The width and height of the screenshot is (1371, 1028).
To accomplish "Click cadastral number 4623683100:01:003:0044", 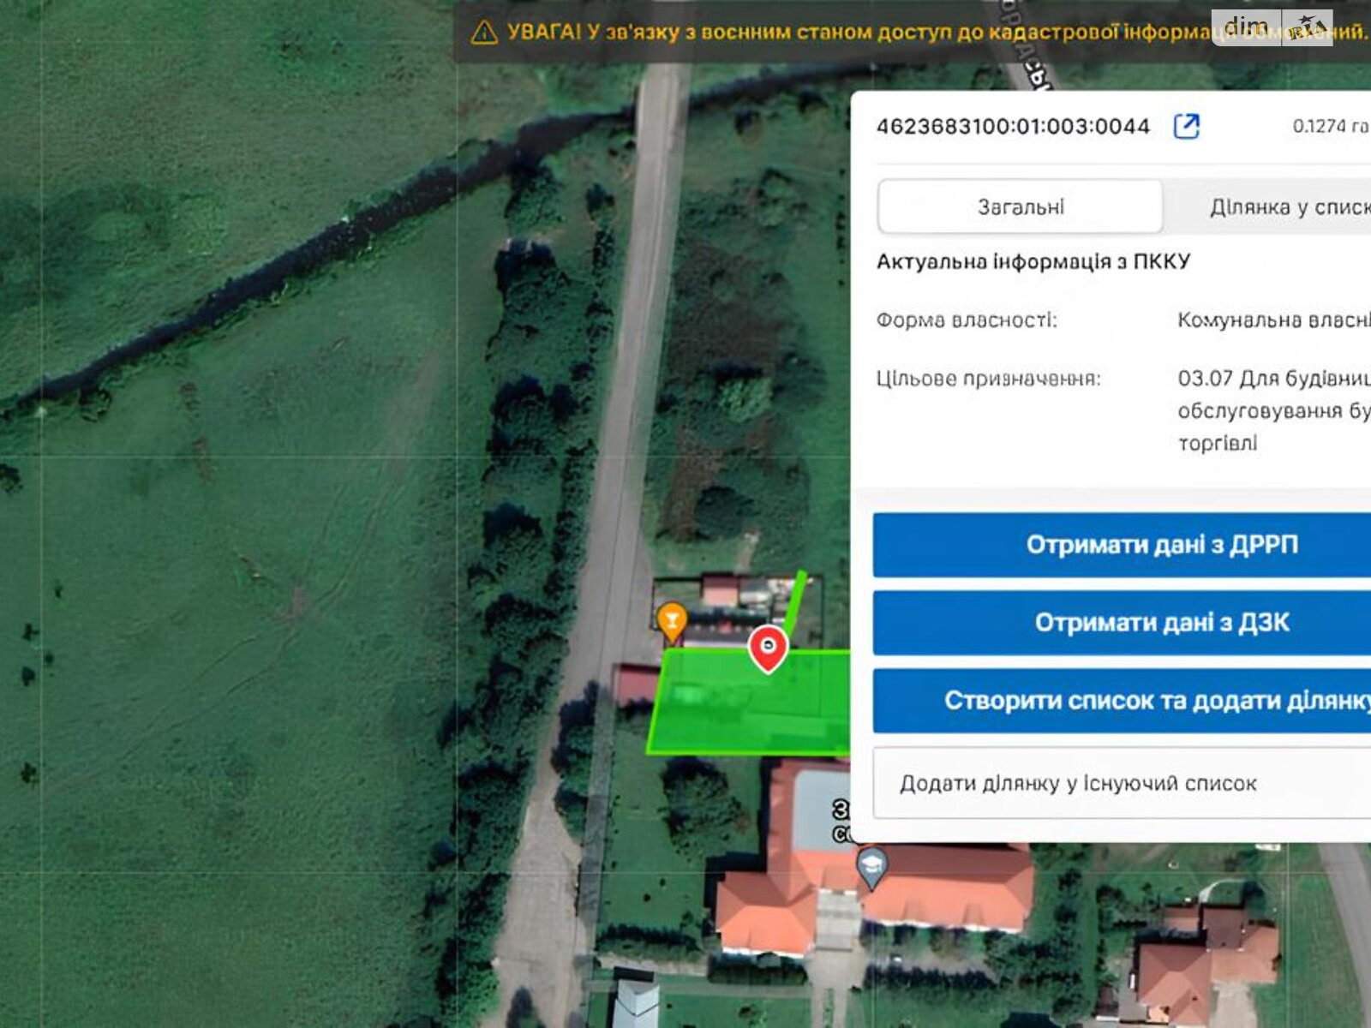I will tap(1013, 127).
